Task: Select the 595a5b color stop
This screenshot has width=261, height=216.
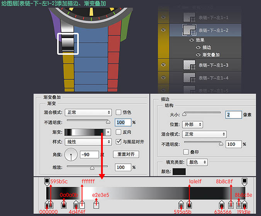Action: 181,205
